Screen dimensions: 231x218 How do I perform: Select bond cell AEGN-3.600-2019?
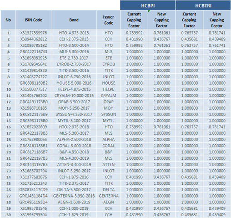click(x=74, y=202)
